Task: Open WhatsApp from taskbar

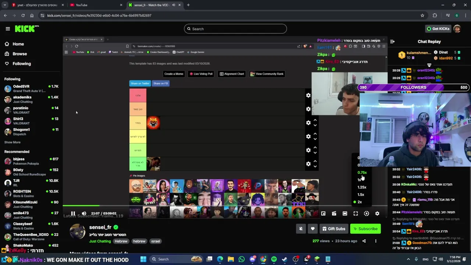Action: [241, 259]
